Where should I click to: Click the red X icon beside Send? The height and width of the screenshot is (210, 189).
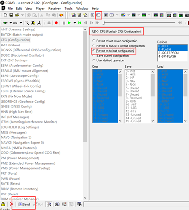(x=12, y=204)
